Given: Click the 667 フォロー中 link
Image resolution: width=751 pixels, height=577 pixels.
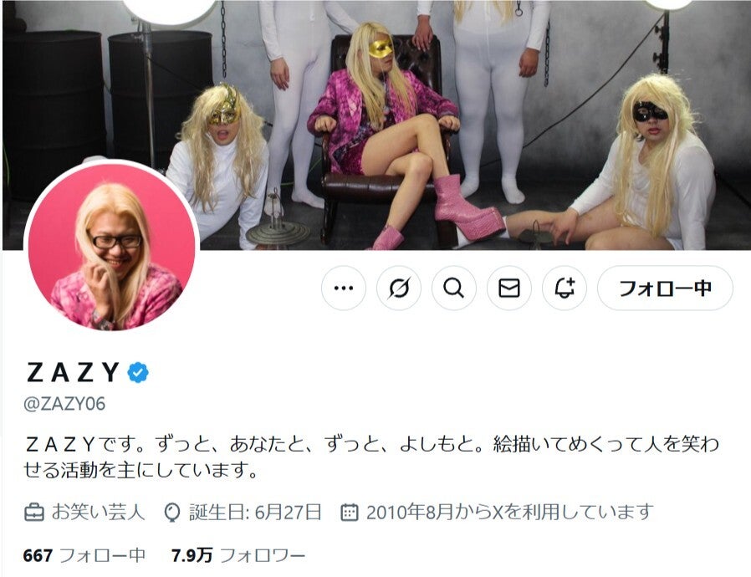Looking at the screenshot, I should 84,555.
